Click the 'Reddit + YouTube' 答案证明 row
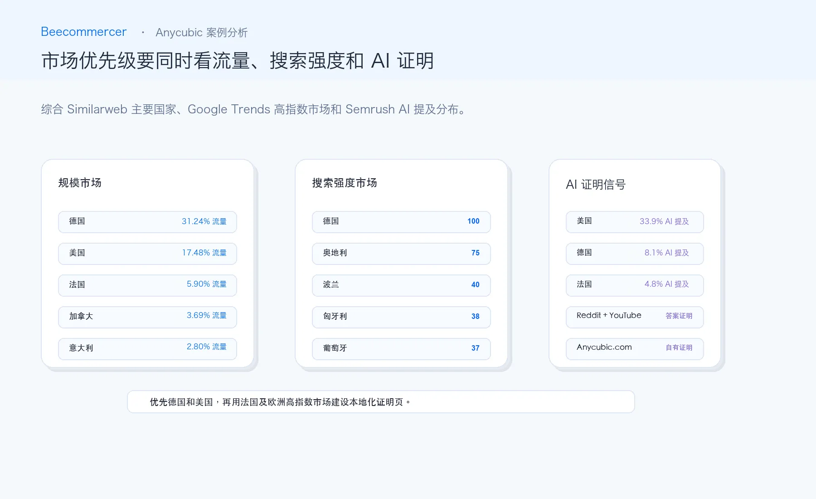Screen dimensions: 816x499 coord(635,317)
